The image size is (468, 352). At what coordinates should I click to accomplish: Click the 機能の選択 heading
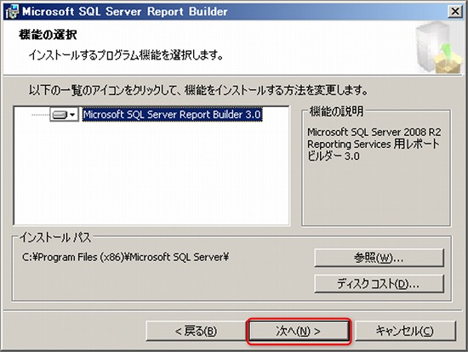point(48,35)
